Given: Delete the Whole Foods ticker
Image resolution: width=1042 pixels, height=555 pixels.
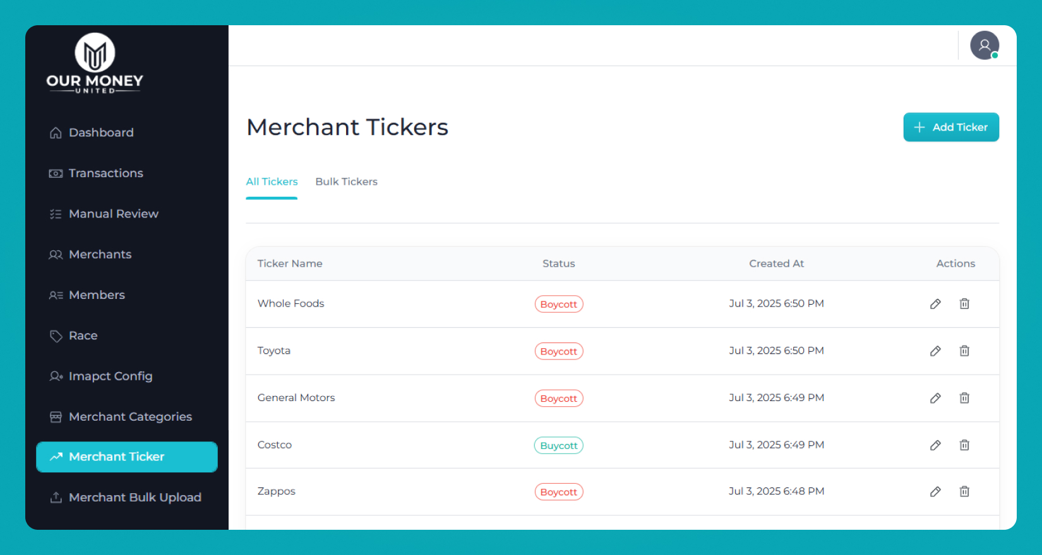Looking at the screenshot, I should click(964, 304).
